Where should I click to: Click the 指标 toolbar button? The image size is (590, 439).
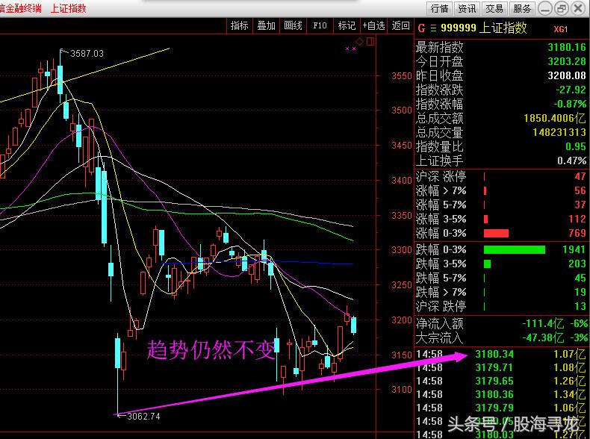[240, 25]
